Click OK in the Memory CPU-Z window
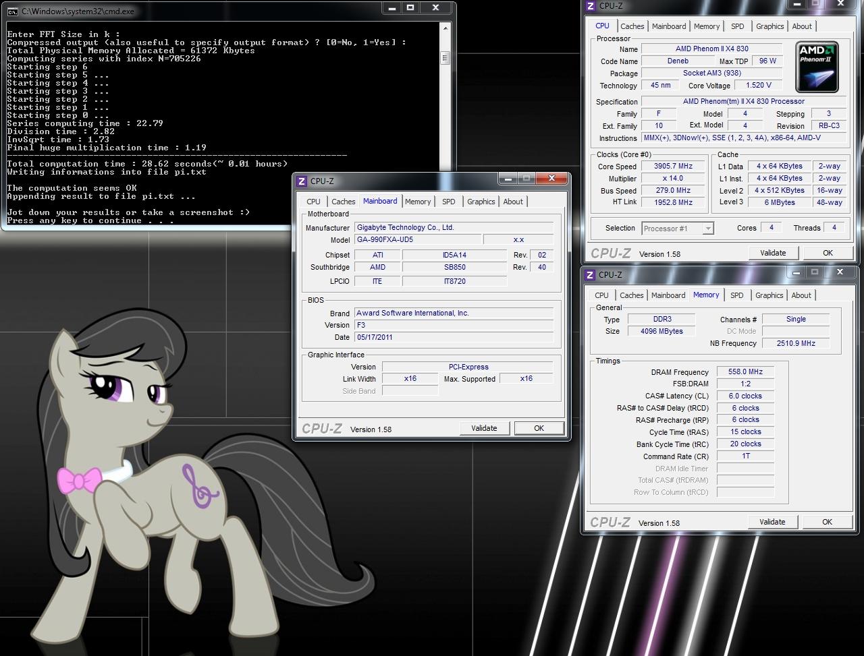The height and width of the screenshot is (656, 864). (x=827, y=522)
